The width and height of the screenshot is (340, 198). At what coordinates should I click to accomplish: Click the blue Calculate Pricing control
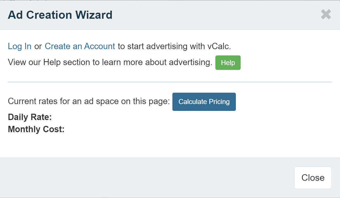click(x=204, y=102)
